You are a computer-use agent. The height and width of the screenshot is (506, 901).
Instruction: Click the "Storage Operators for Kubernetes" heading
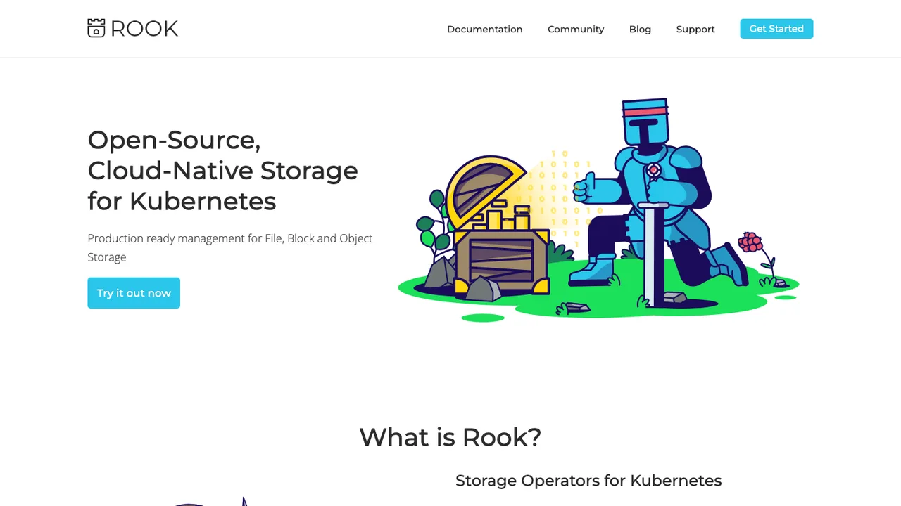pyautogui.click(x=588, y=481)
